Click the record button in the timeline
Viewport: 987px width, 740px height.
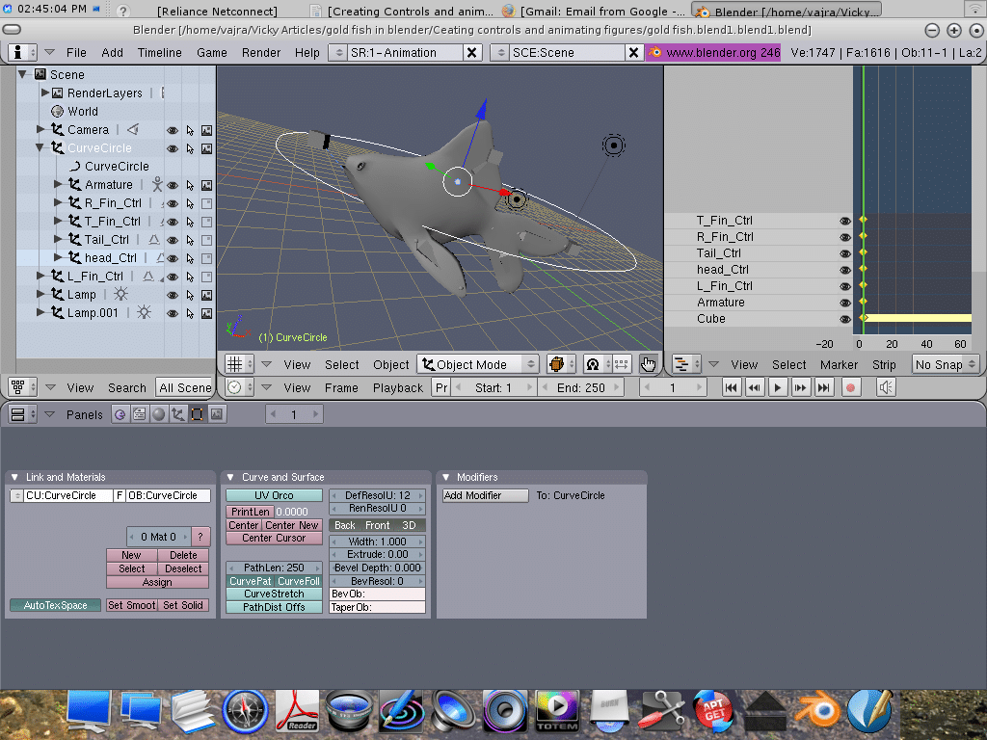click(x=850, y=387)
